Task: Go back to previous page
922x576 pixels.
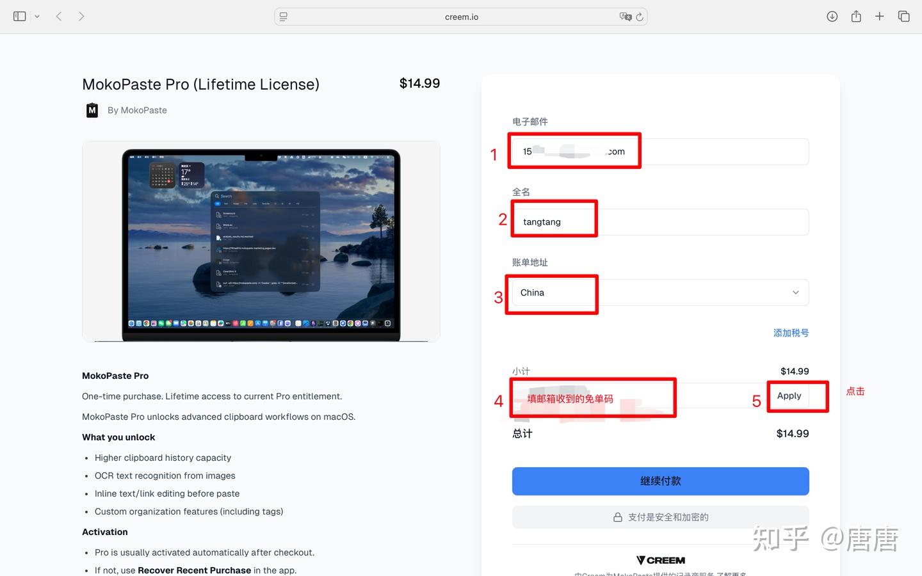Action: (59, 17)
